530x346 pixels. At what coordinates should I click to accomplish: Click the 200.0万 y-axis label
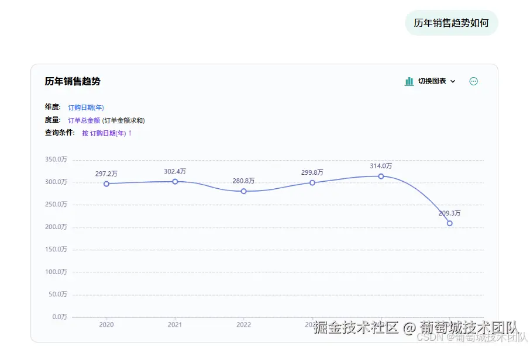(56, 227)
